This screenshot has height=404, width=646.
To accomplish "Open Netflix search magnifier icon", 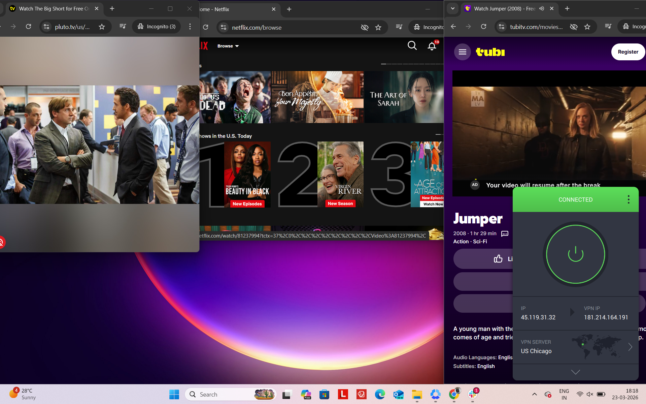I will point(412,45).
